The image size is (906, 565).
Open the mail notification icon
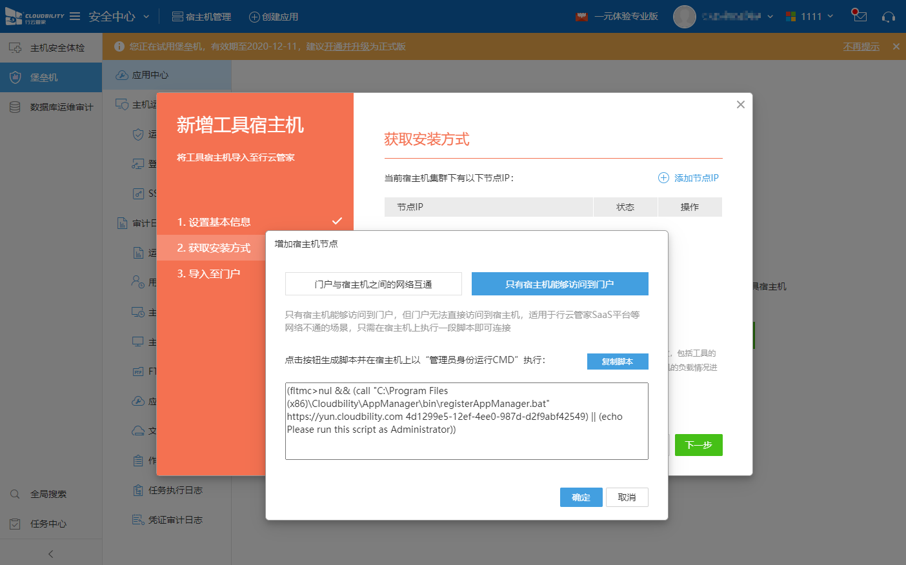point(859,16)
